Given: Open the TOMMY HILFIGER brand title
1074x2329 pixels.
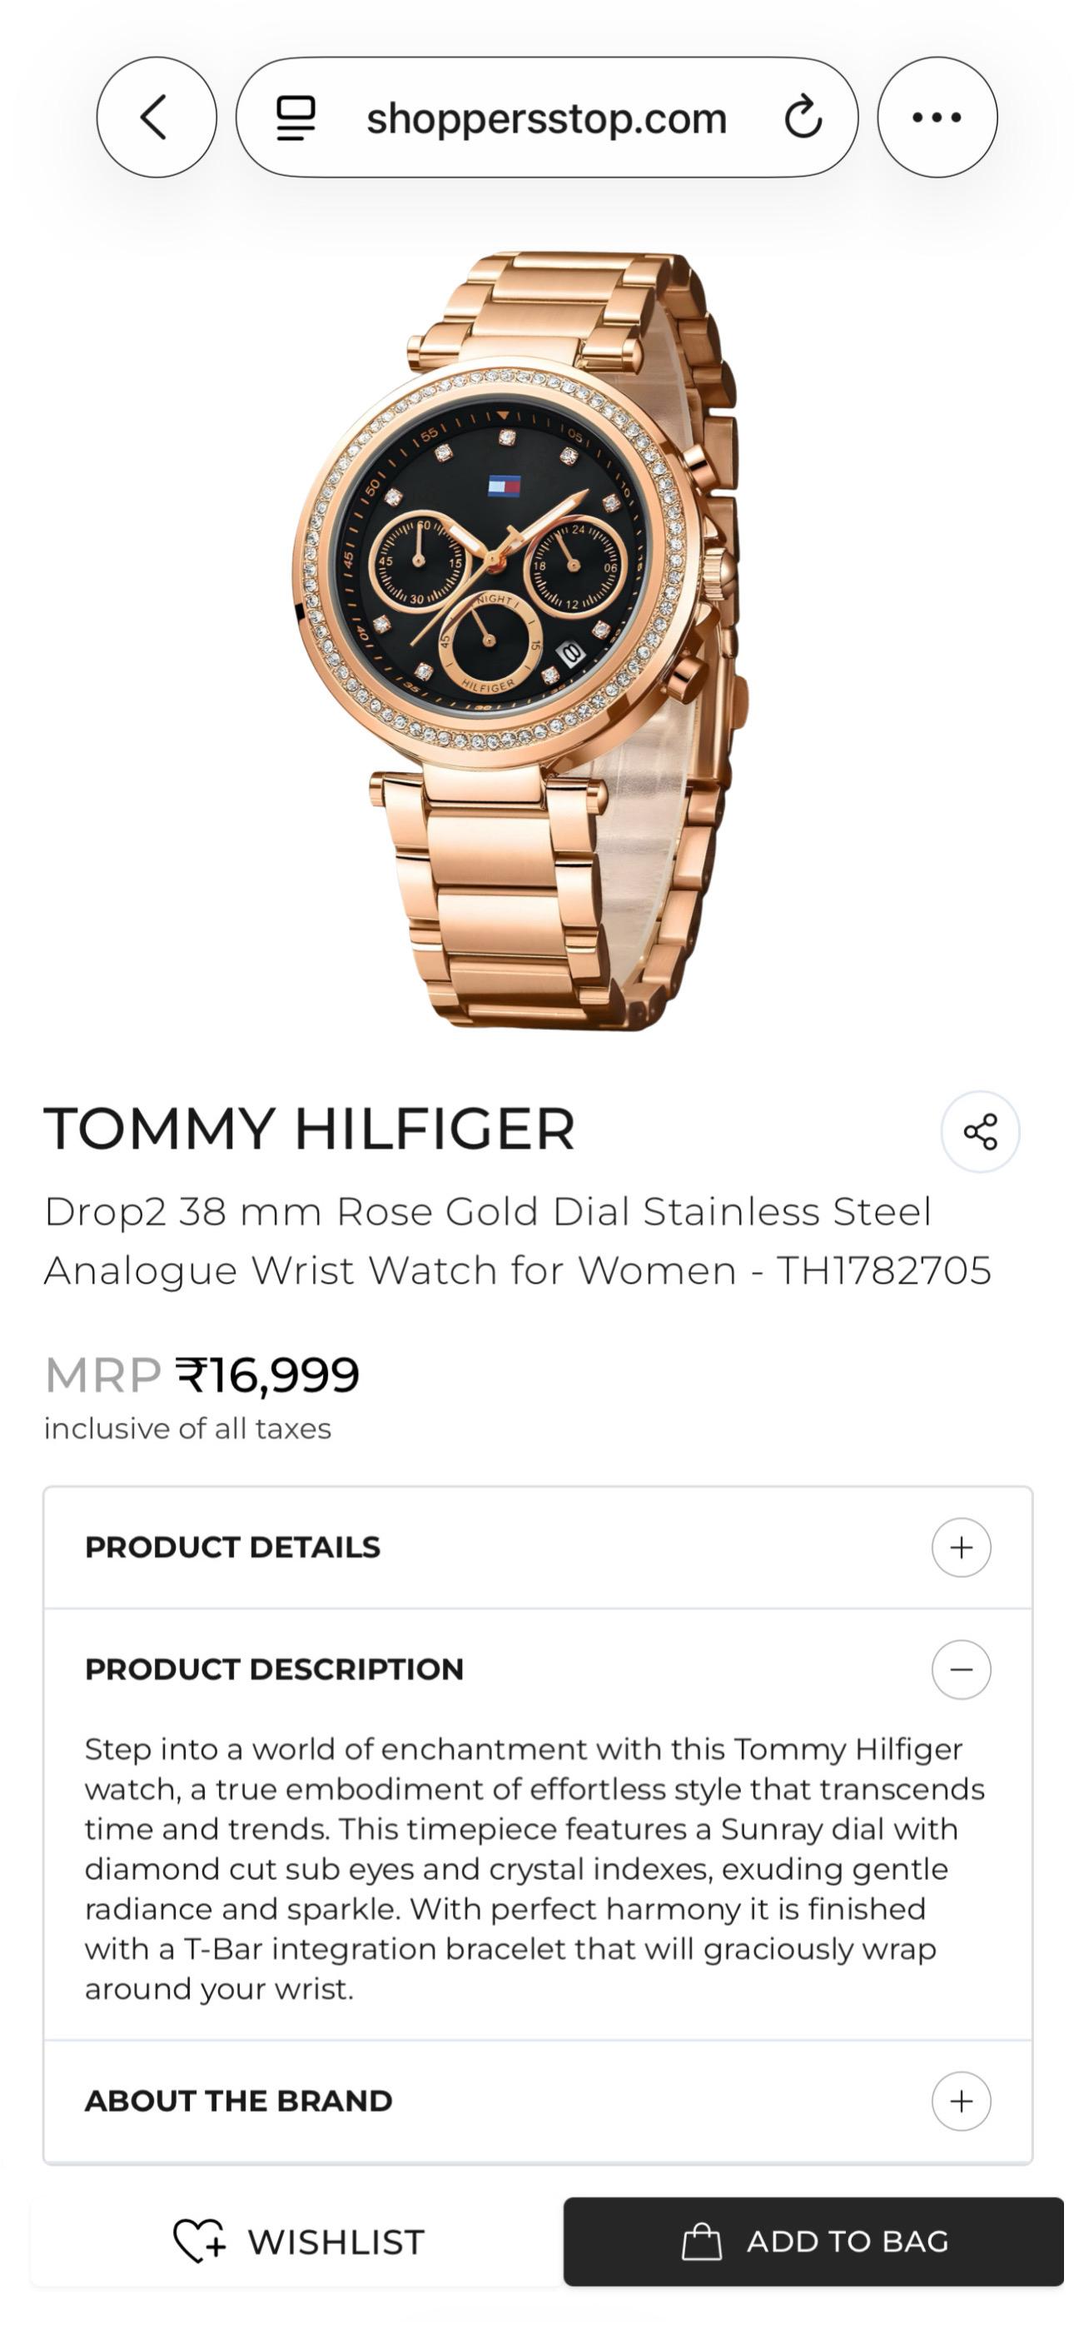Looking at the screenshot, I should (309, 1130).
